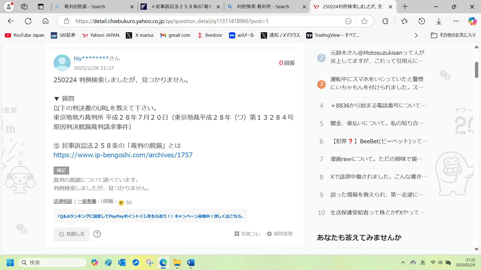Open the Settings and more menu

pyautogui.click(x=456, y=21)
